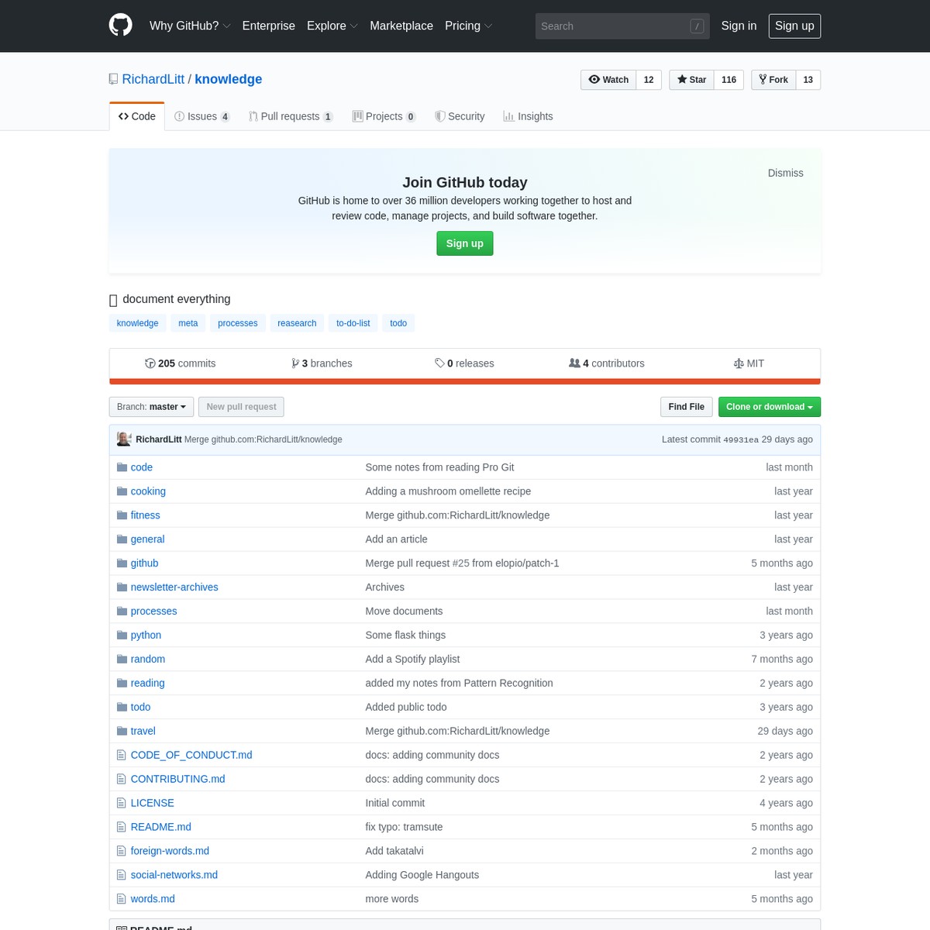
Task: Open the MIT license link
Action: point(749,363)
